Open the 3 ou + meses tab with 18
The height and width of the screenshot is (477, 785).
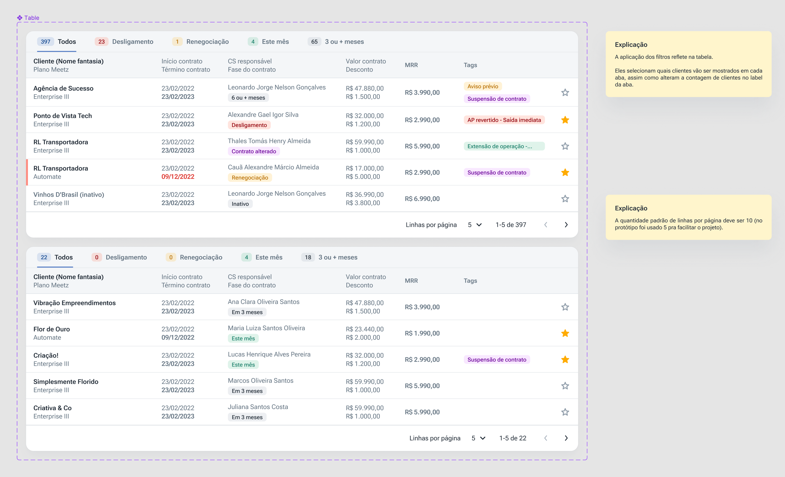(x=329, y=258)
